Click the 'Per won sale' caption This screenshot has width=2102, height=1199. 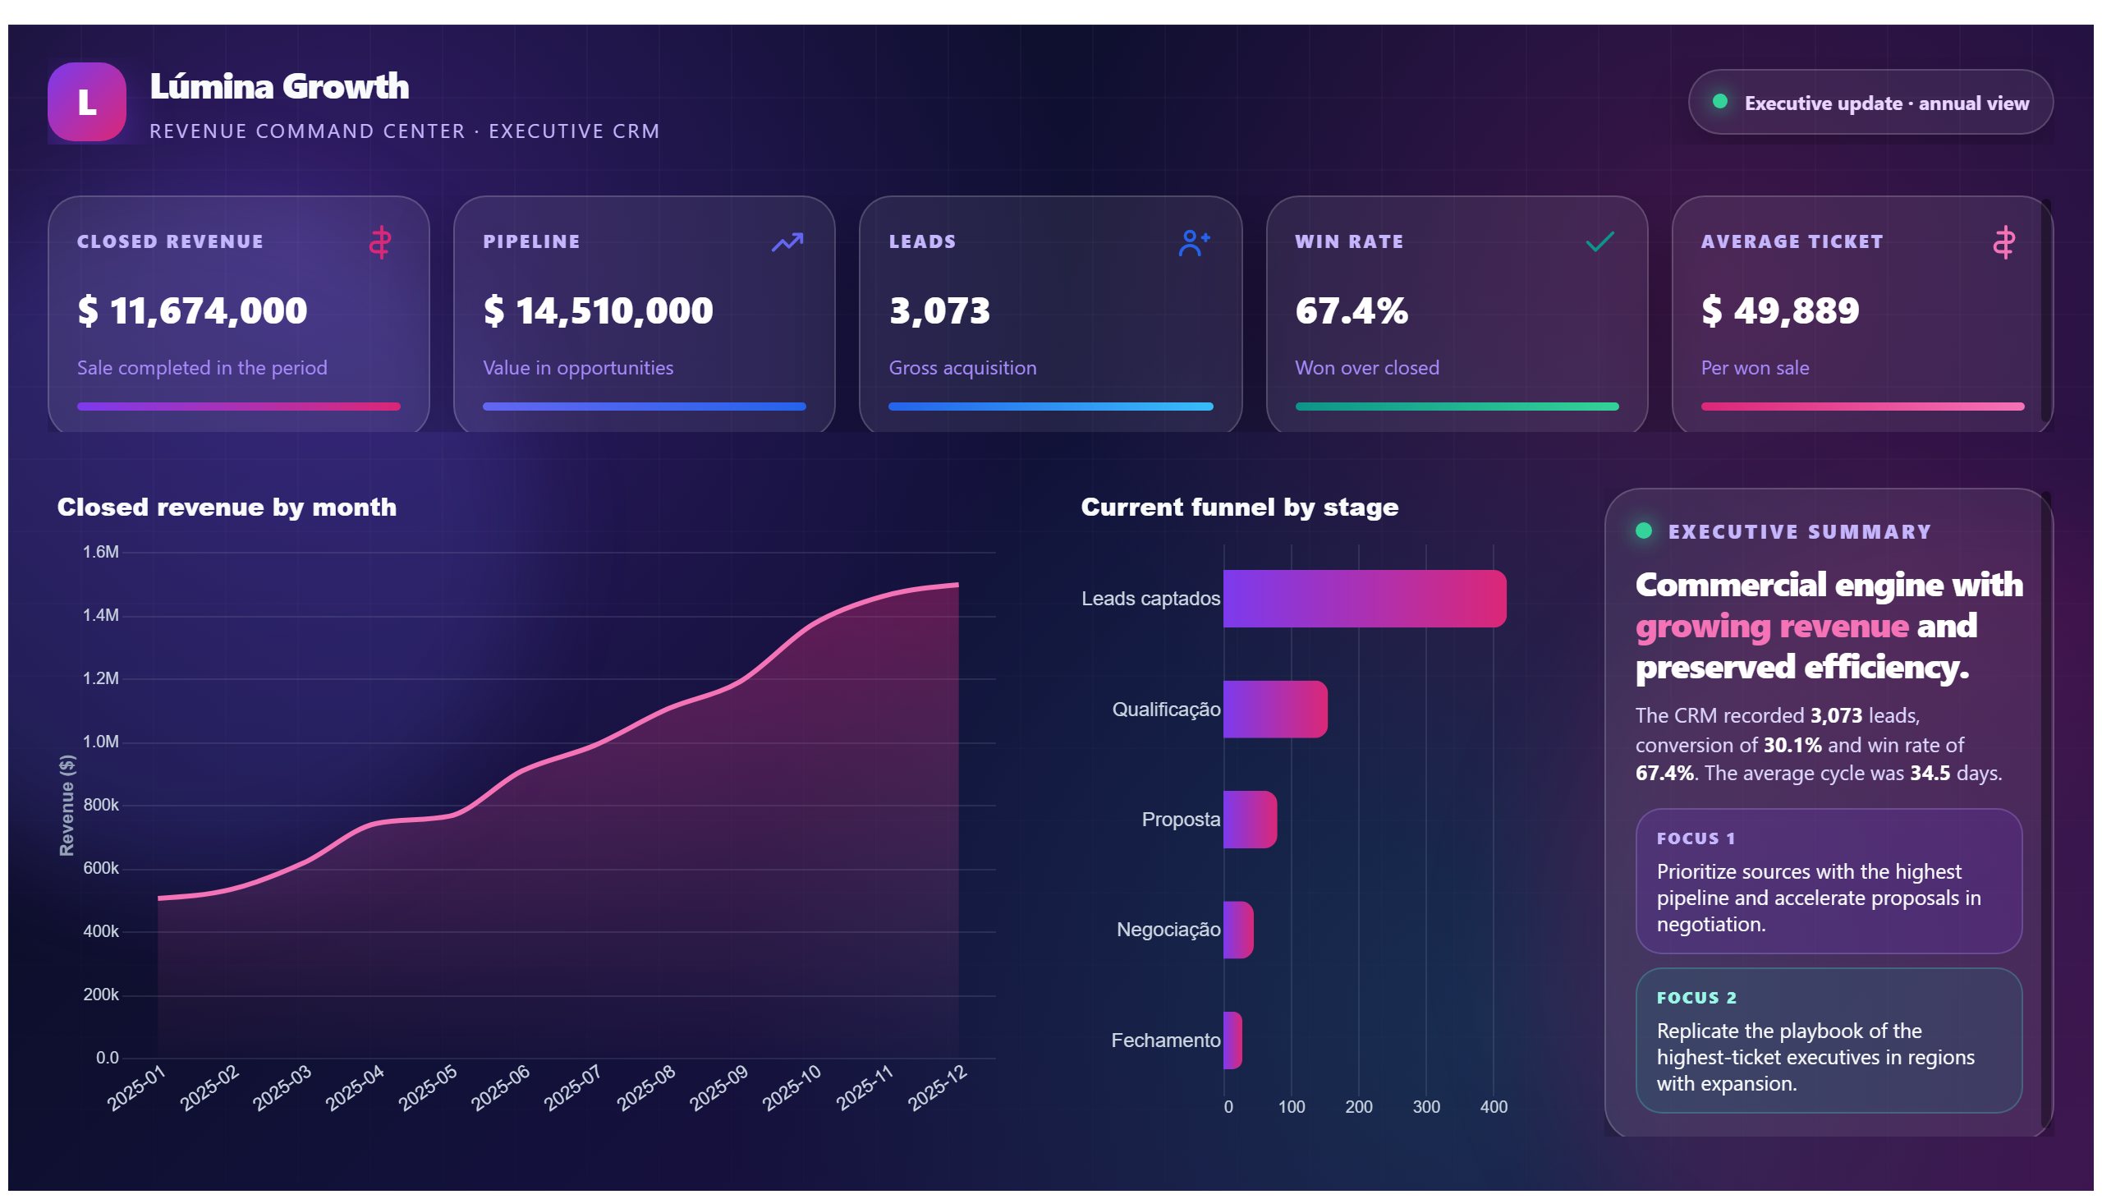1755,367
